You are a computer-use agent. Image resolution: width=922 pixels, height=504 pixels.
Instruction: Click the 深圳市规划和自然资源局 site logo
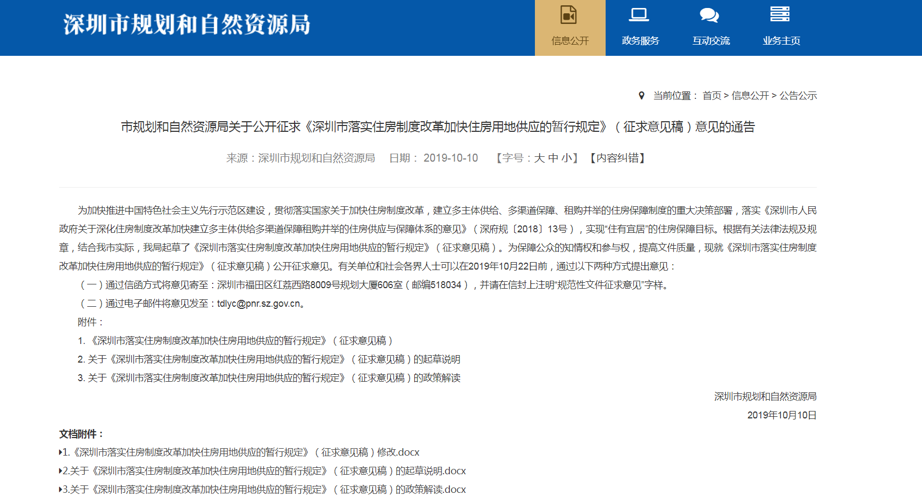click(187, 25)
